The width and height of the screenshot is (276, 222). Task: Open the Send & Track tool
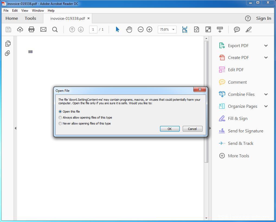coord(240,143)
